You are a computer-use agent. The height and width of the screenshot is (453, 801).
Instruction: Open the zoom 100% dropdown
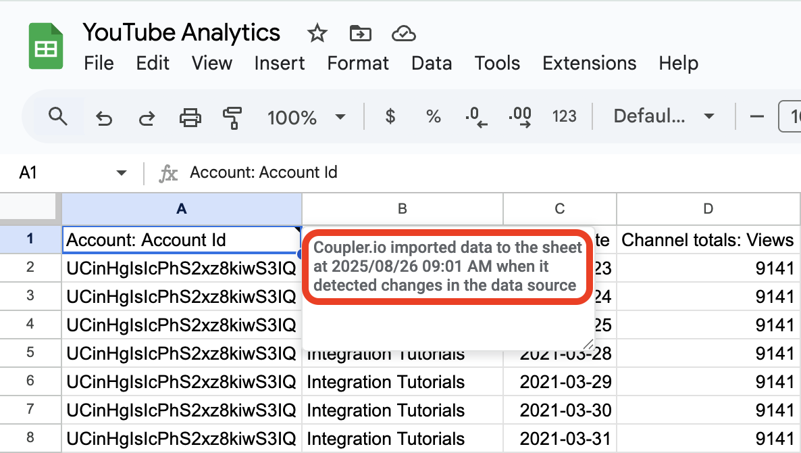pyautogui.click(x=306, y=118)
